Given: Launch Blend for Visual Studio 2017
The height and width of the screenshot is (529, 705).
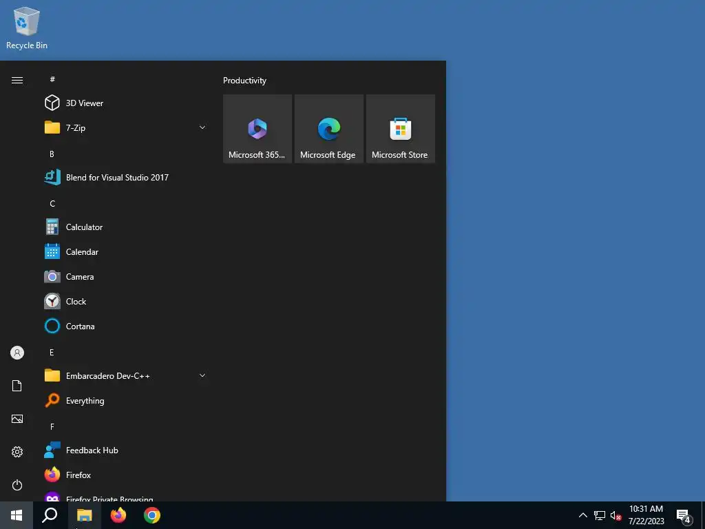Looking at the screenshot, I should pyautogui.click(x=126, y=177).
